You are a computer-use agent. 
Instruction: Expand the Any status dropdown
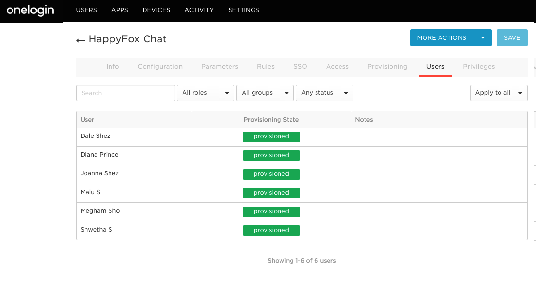(x=324, y=93)
